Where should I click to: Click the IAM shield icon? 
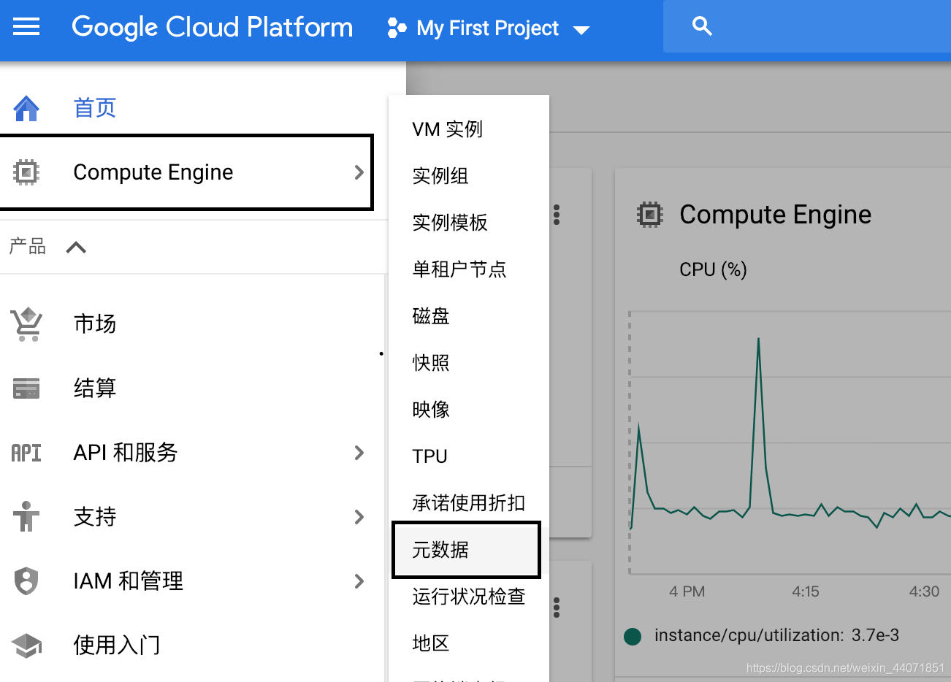[x=26, y=581]
